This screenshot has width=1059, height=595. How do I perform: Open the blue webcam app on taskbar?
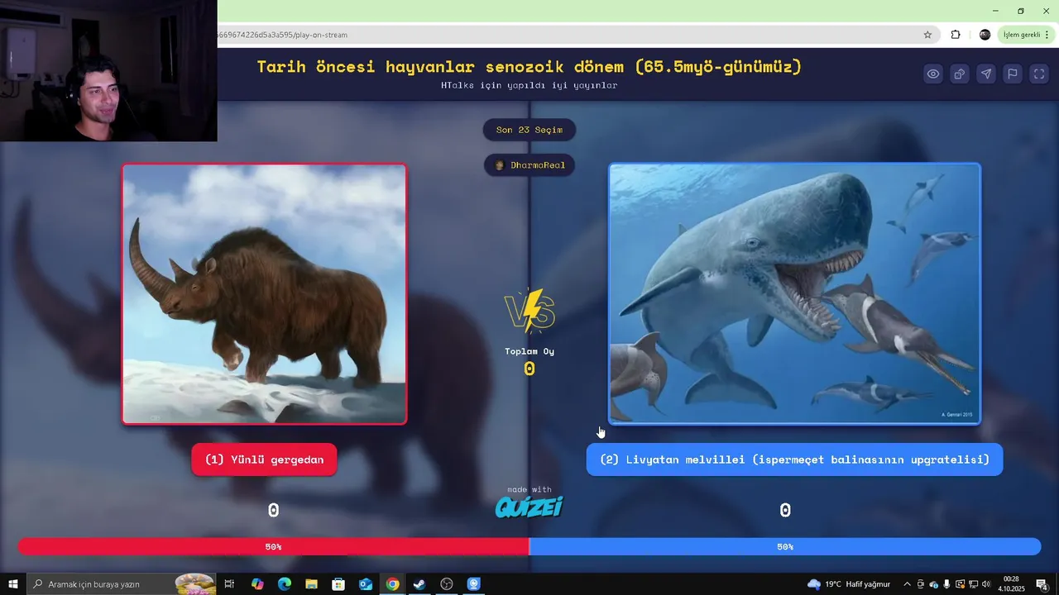click(x=473, y=584)
